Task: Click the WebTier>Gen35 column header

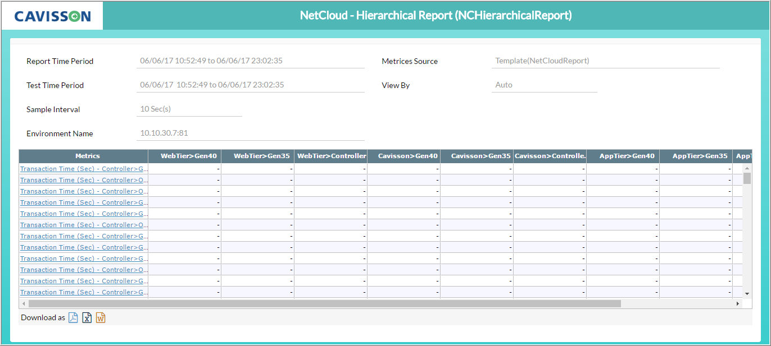Action: (258, 156)
